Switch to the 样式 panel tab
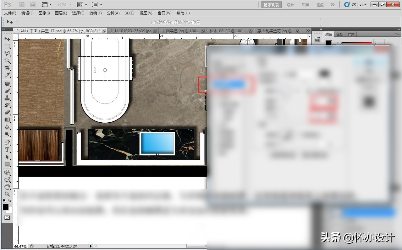The height and width of the screenshot is (250, 402). point(351,34)
